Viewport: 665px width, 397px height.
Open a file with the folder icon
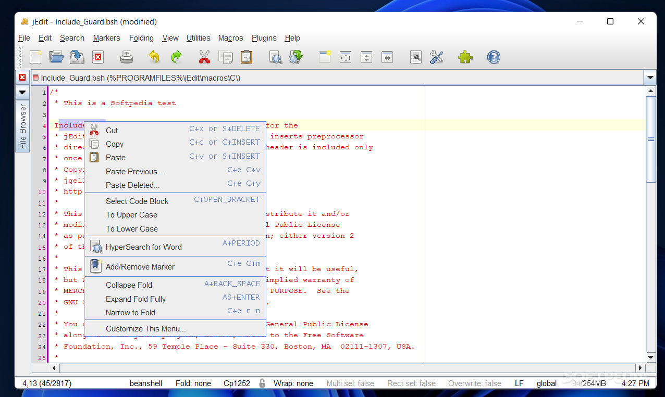click(56, 57)
